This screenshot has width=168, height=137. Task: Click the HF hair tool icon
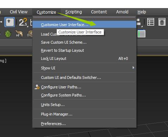click(19, 33)
